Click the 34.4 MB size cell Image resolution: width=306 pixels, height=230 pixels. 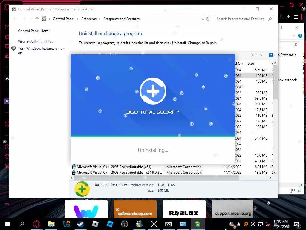pos(261,138)
